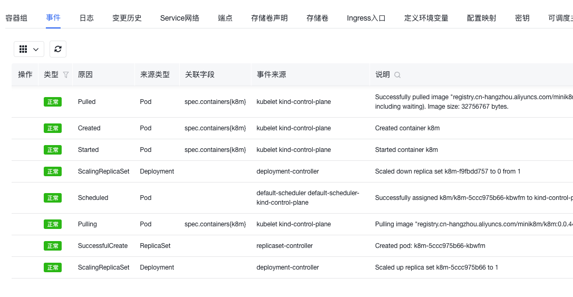Open the 定义环境变量 tab

coord(426,18)
